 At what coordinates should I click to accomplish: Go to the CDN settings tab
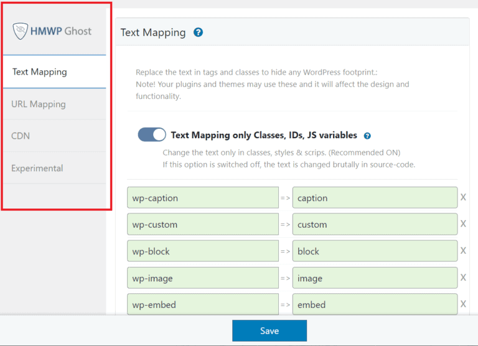point(21,136)
